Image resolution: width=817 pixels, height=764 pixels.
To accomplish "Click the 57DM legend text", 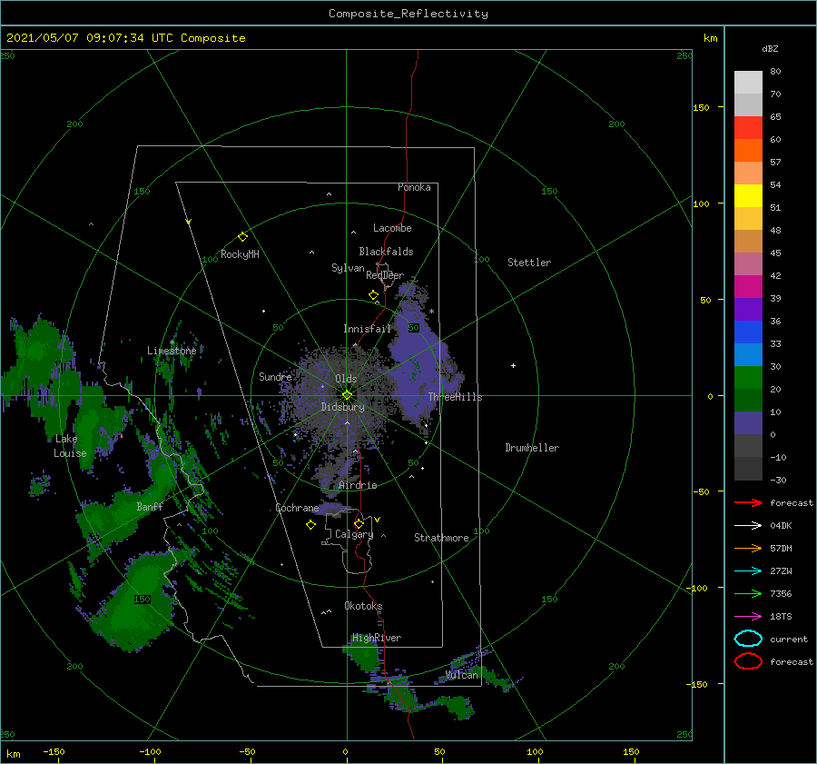I will [781, 548].
